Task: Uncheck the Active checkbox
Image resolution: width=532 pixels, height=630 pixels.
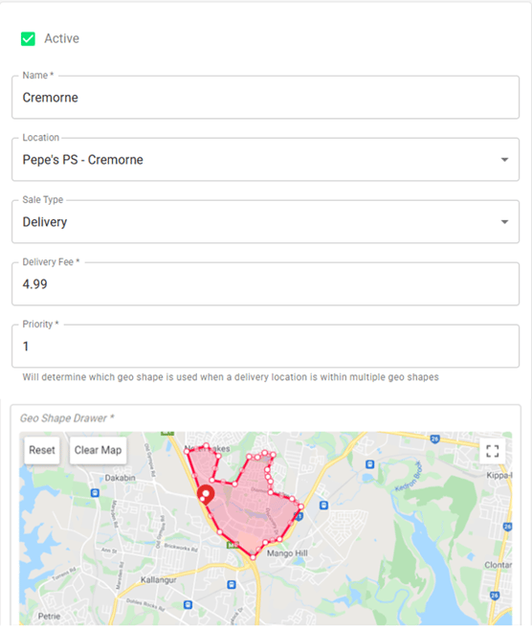Action: (28, 39)
